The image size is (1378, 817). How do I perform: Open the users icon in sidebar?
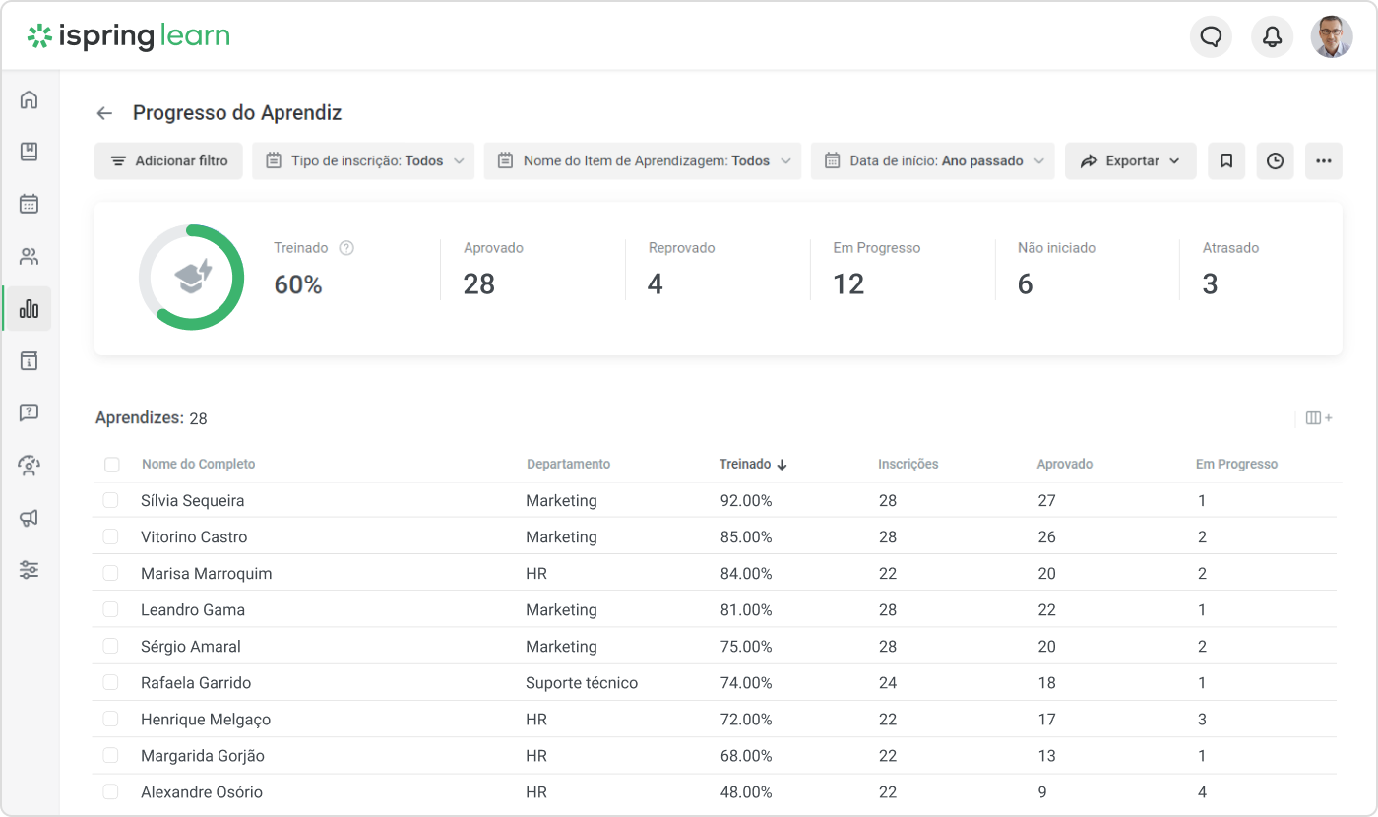[29, 257]
